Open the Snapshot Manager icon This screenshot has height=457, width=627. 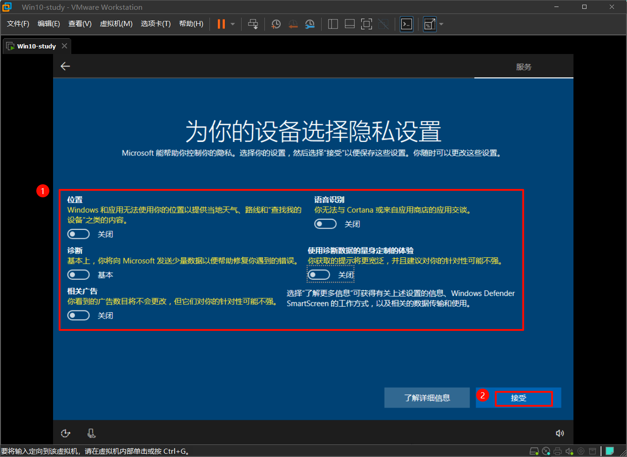[x=310, y=24]
